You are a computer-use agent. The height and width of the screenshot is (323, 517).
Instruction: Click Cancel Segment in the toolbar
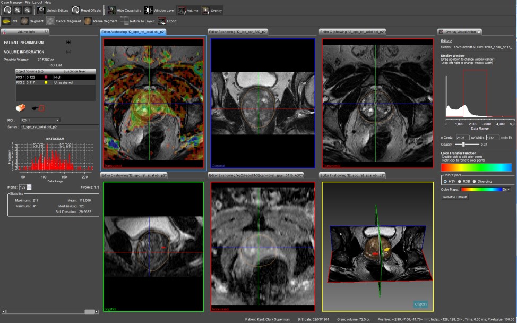[50, 21]
